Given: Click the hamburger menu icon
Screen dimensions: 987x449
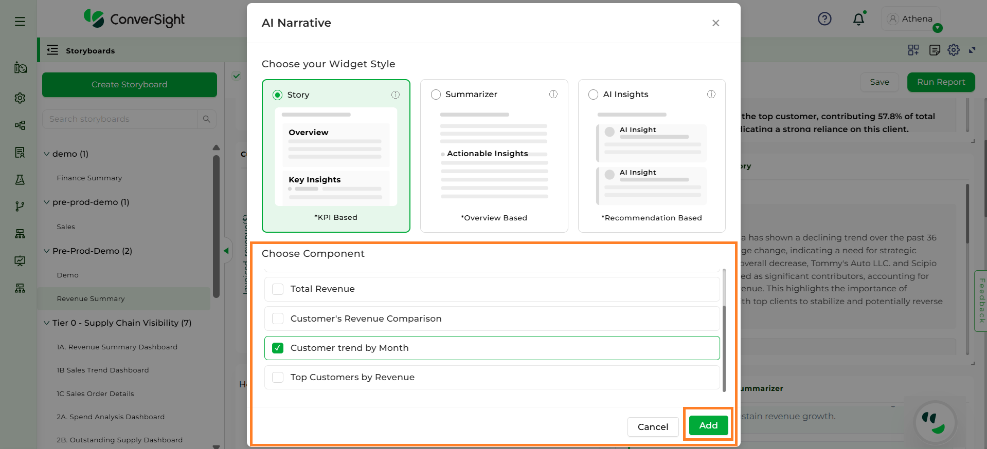Looking at the screenshot, I should [20, 21].
